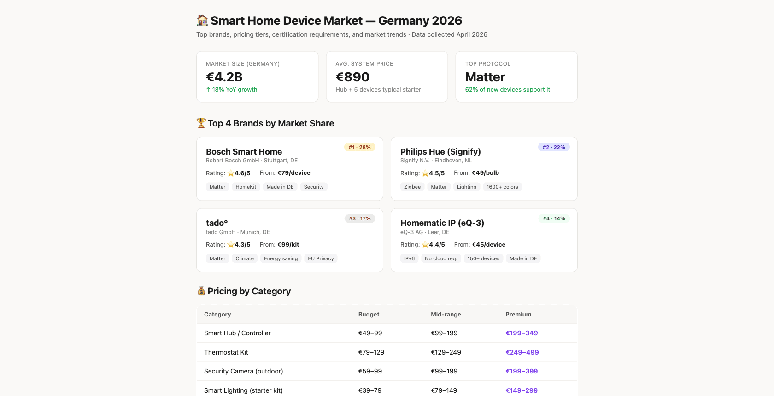This screenshot has width=774, height=396.
Task: Click the Matter tag on the Bosch card
Action: click(x=217, y=187)
